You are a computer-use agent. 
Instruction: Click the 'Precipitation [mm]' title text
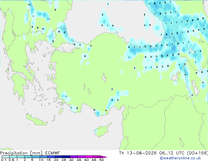pos(21,153)
